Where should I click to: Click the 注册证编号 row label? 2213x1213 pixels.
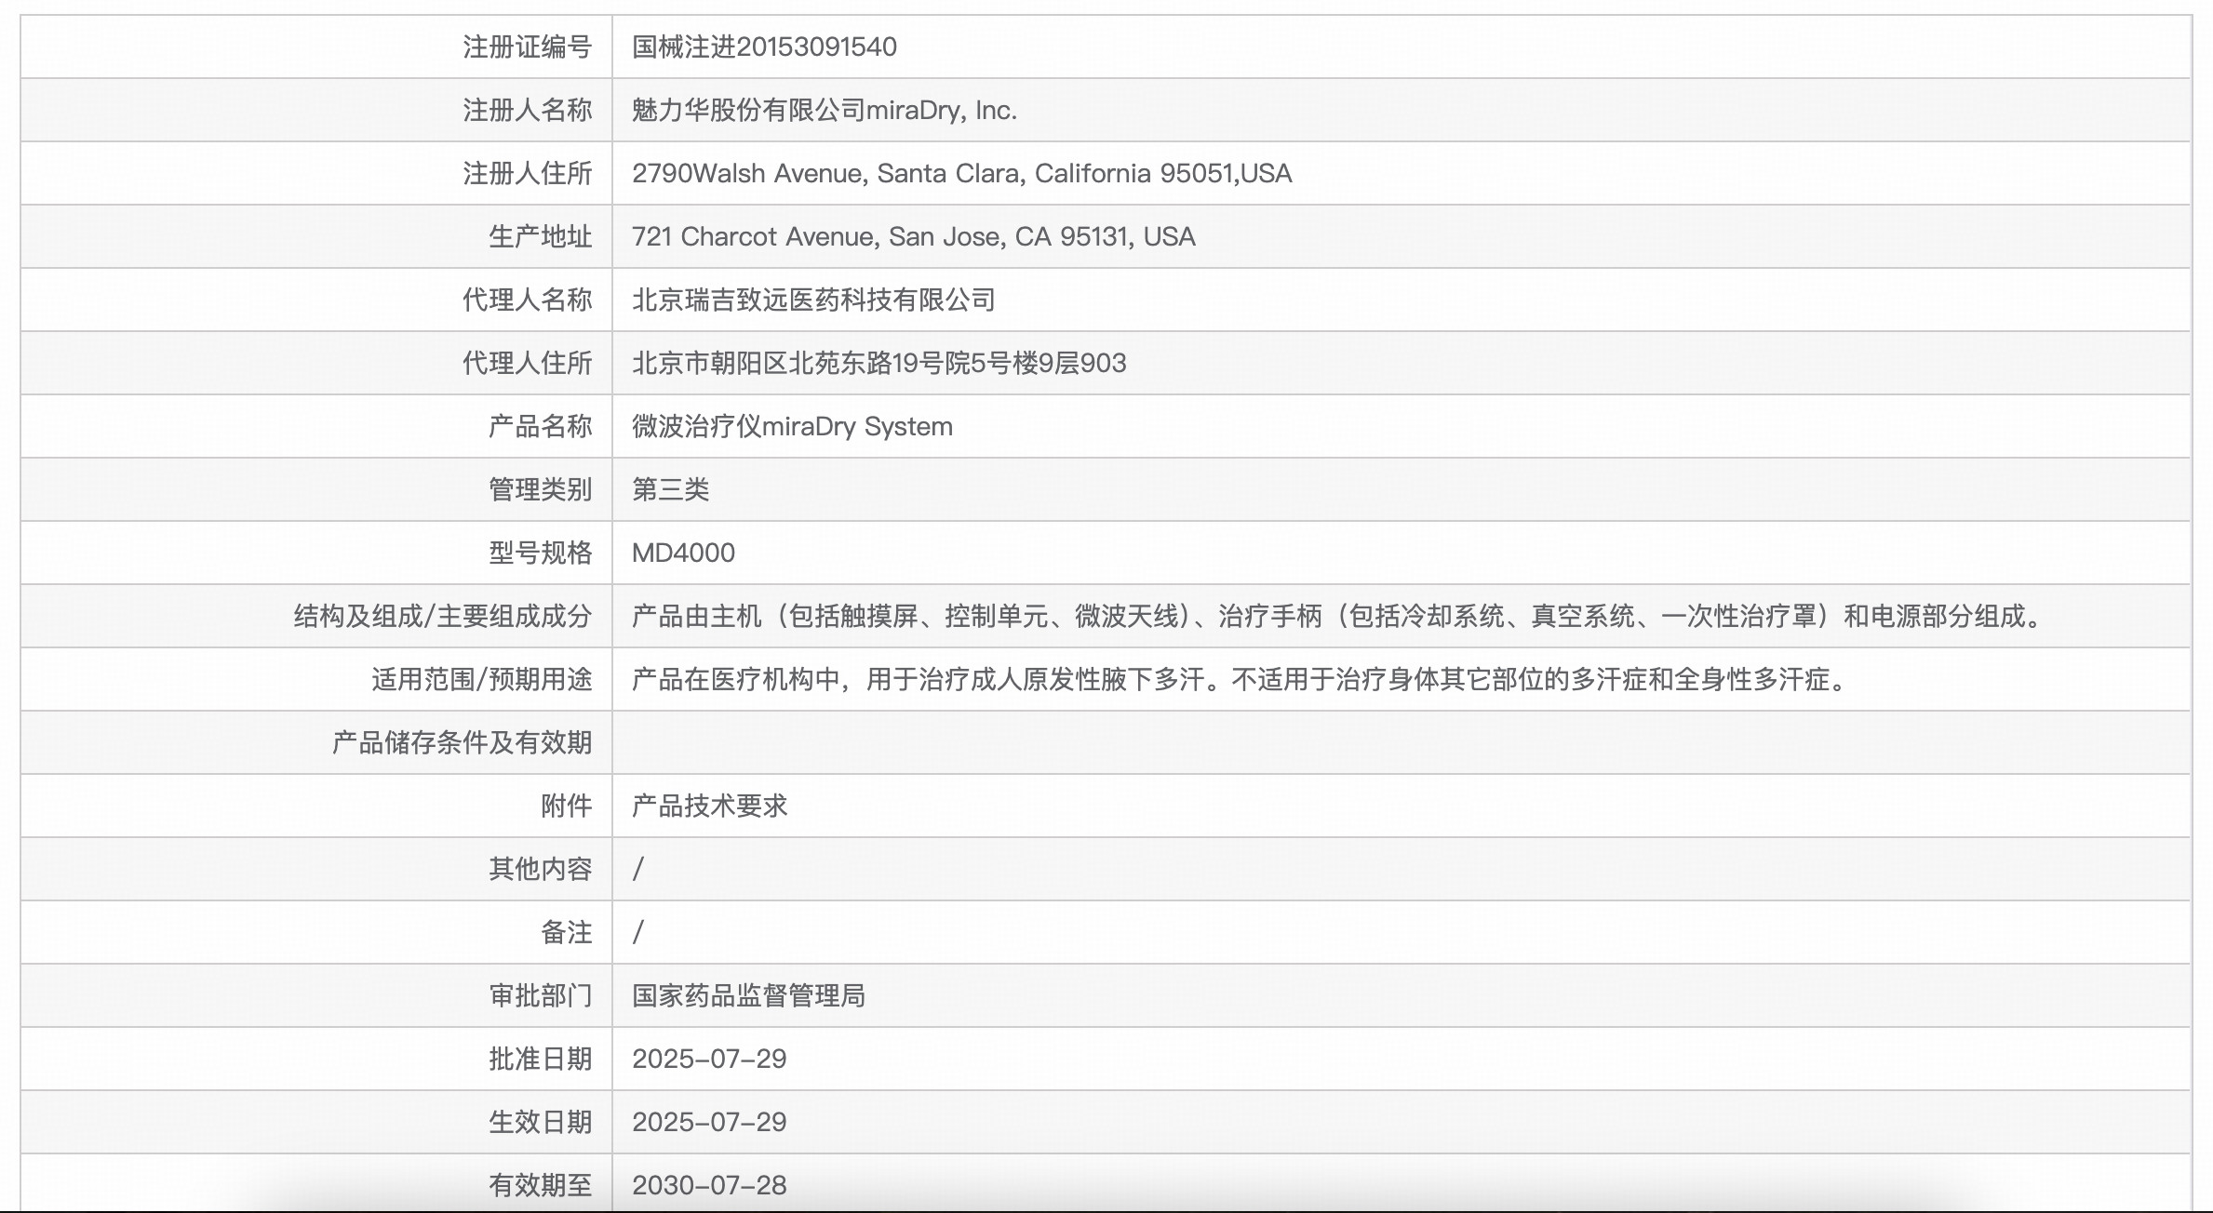click(x=527, y=47)
